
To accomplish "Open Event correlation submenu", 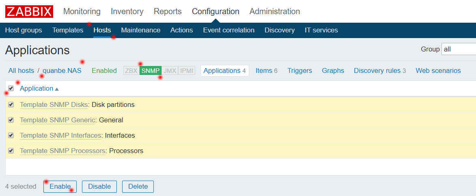I will 228,30.
